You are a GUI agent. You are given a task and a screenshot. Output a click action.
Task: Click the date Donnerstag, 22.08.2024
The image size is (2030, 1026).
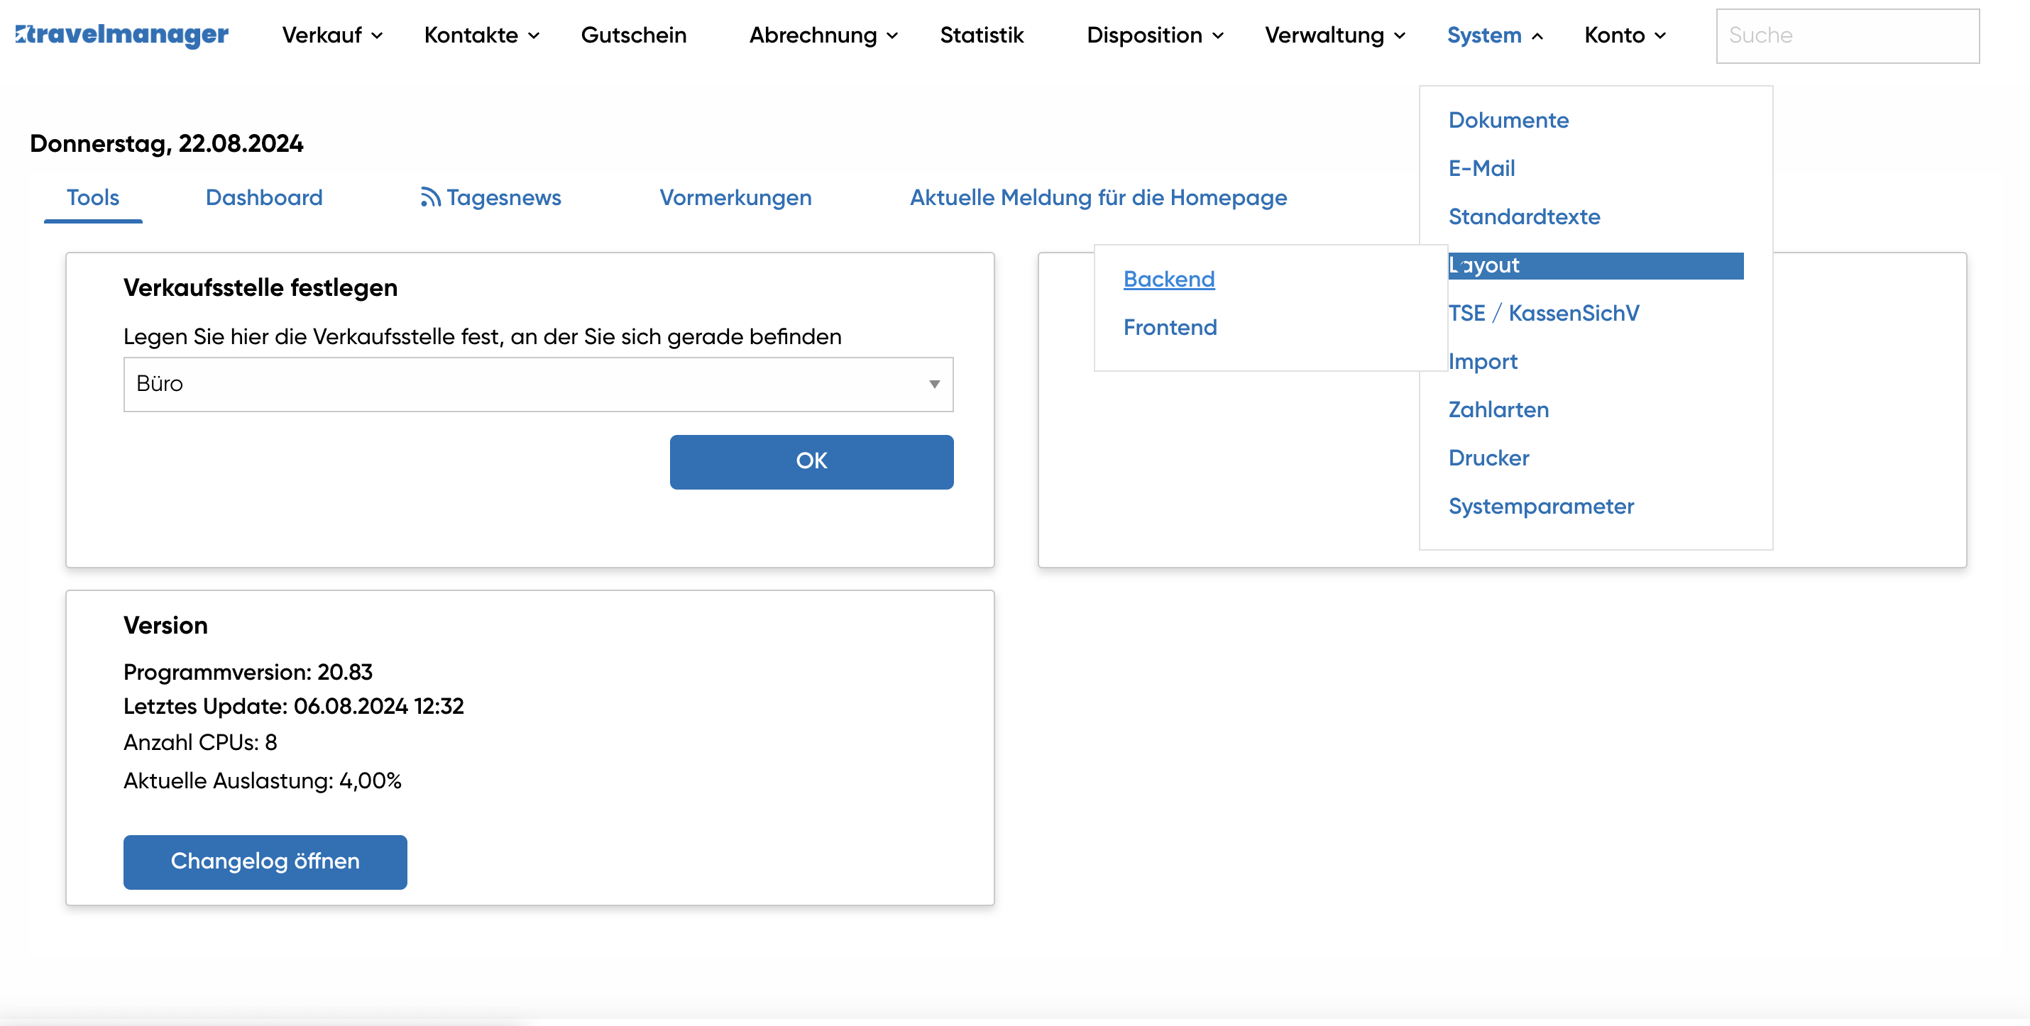pyautogui.click(x=166, y=143)
